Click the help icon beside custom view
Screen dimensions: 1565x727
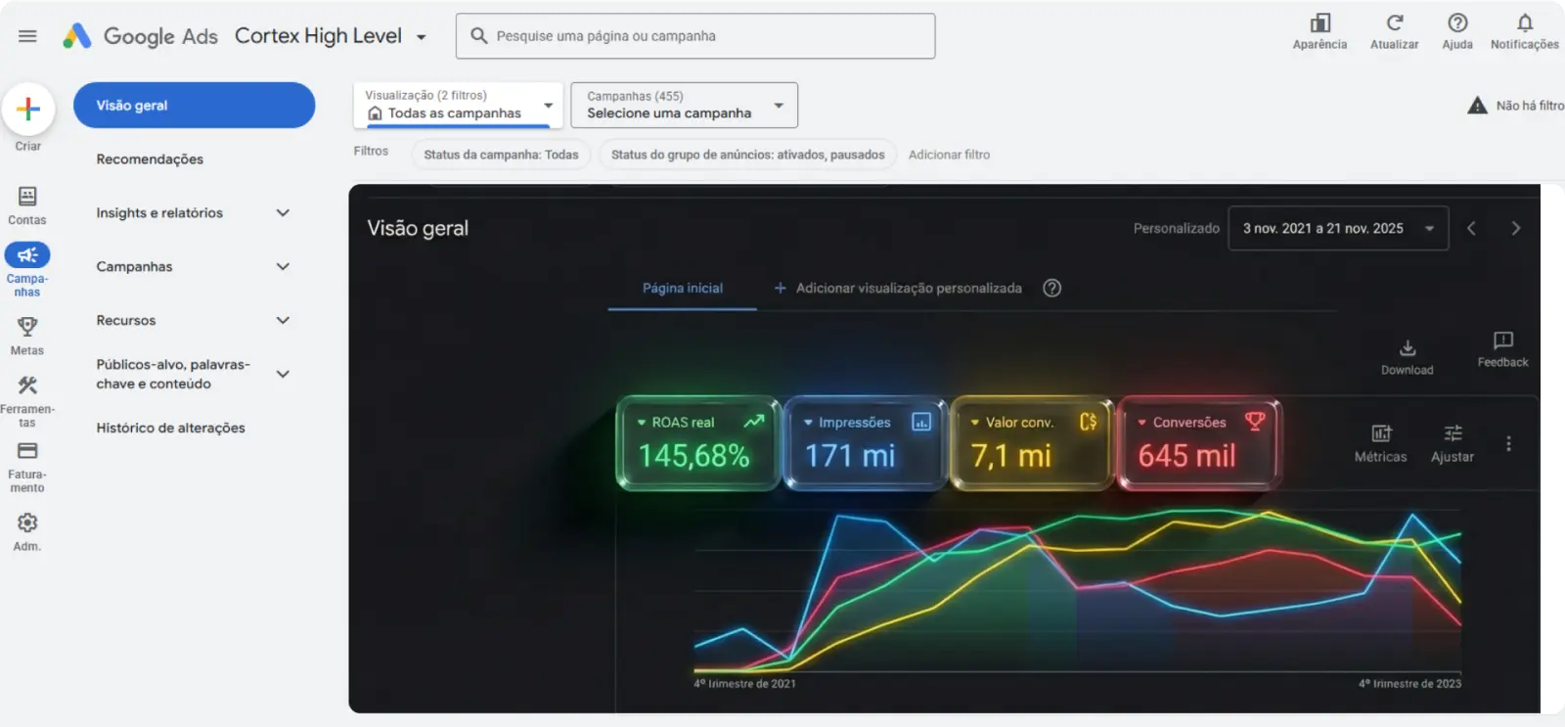(1052, 288)
